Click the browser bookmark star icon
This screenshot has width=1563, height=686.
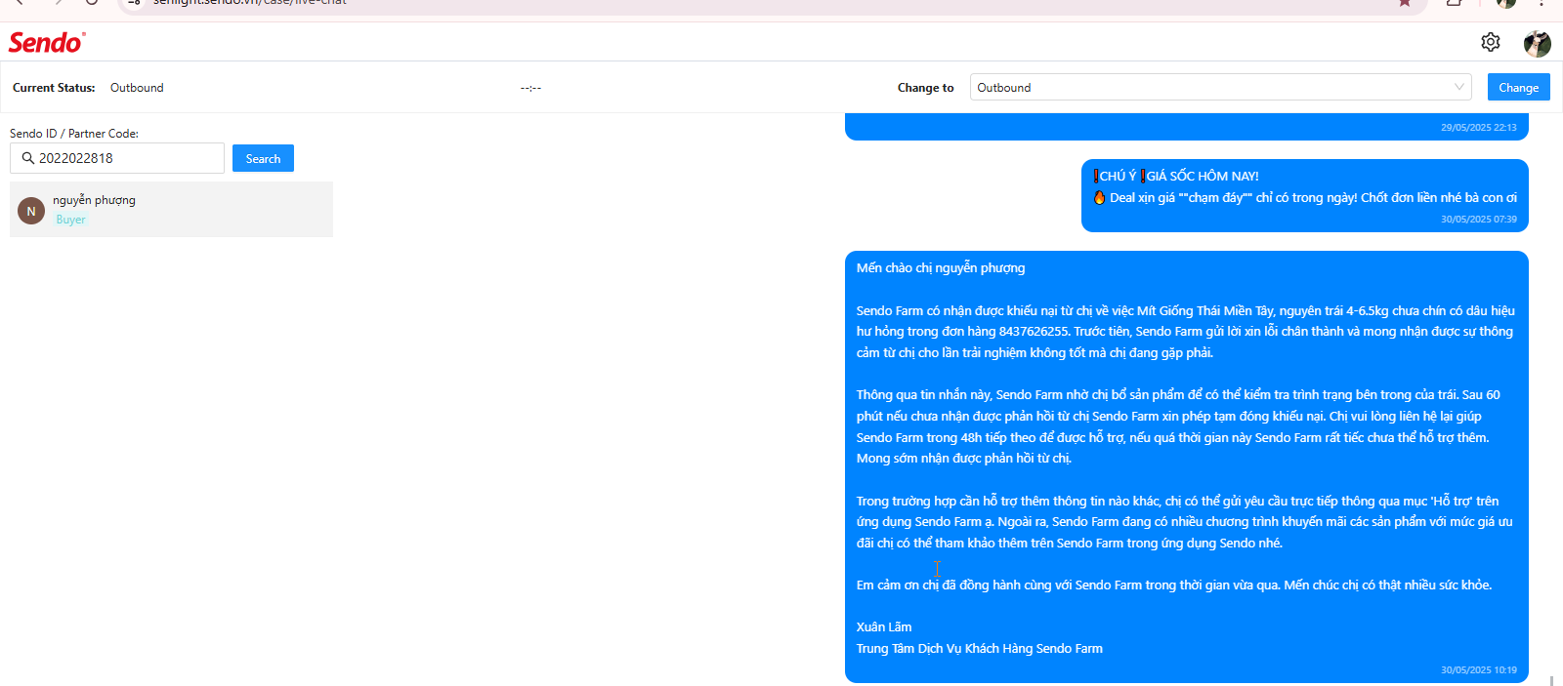pos(1405,3)
